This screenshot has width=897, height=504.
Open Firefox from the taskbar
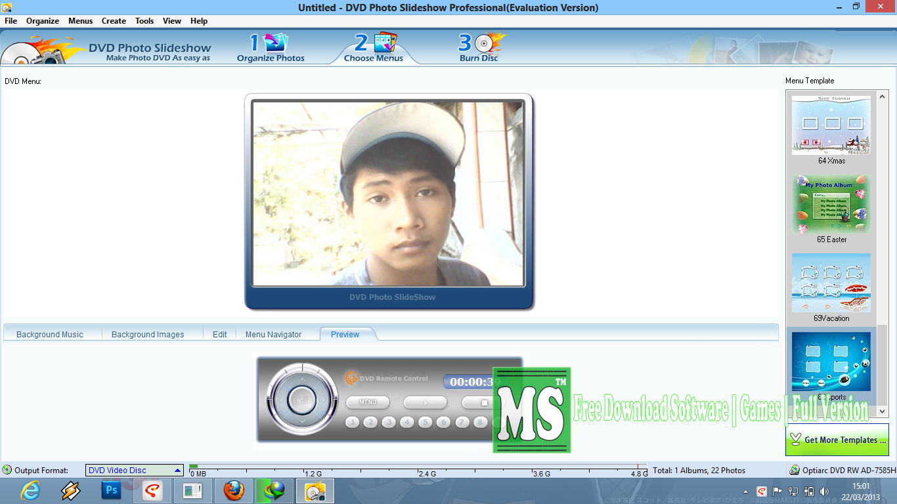pos(233,490)
